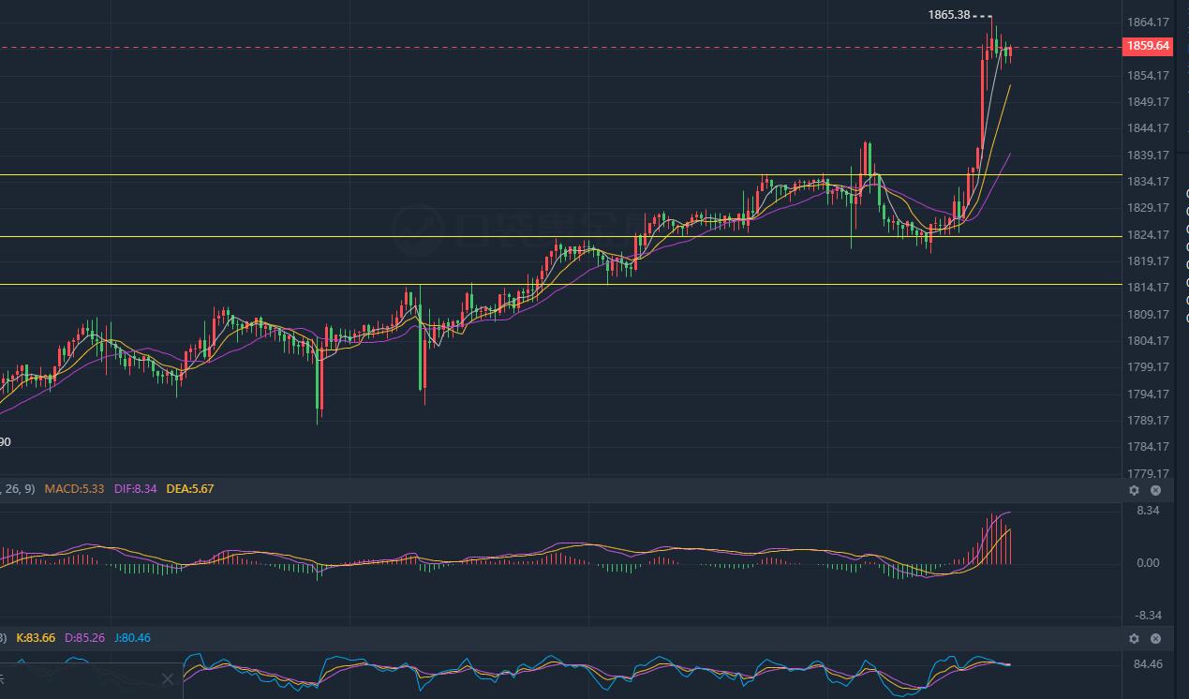Select the middle yellow horizontal line

coord(560,236)
